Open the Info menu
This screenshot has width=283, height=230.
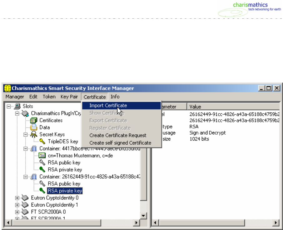click(x=115, y=97)
